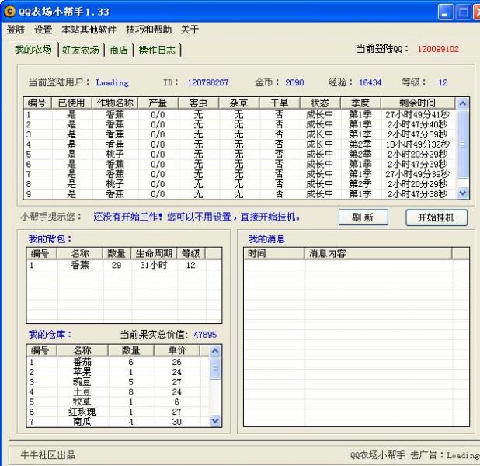Open the 设置 menu
The height and width of the screenshot is (466, 480).
pyautogui.click(x=43, y=30)
